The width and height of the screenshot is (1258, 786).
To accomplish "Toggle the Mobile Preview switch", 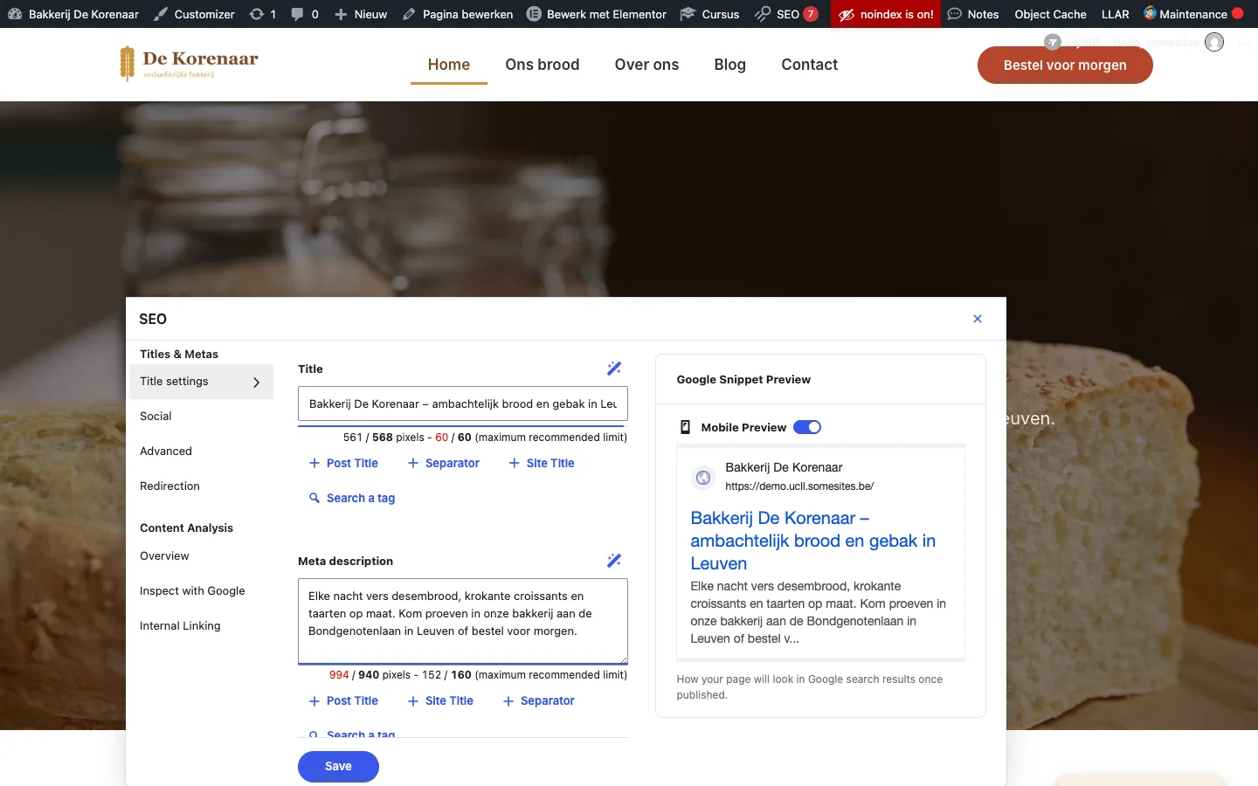I will tap(807, 427).
